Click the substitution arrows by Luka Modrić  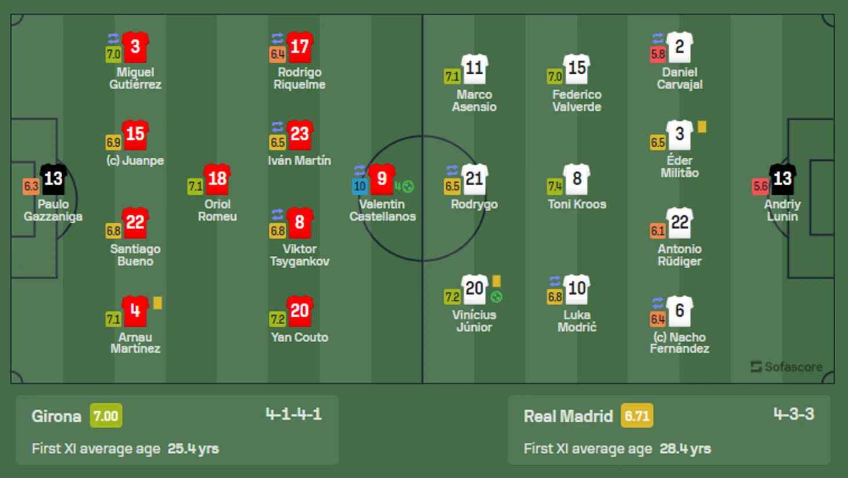(555, 281)
